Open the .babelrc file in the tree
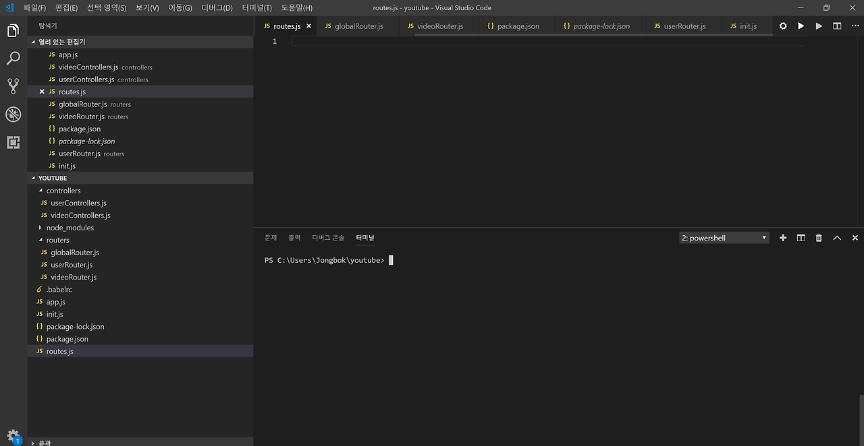The image size is (864, 446). click(x=140, y=289)
